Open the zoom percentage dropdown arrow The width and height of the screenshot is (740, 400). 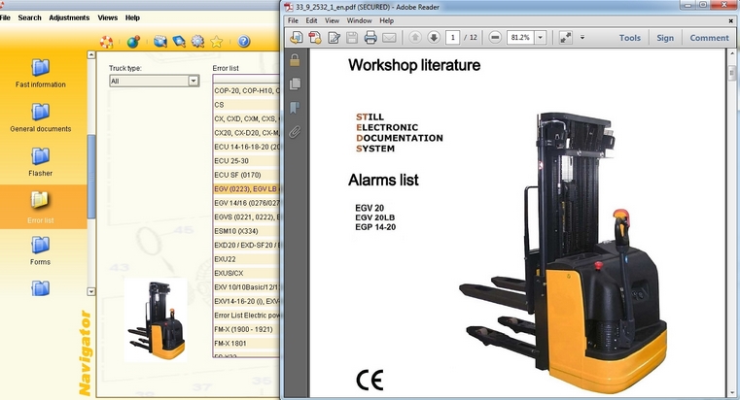click(x=541, y=37)
